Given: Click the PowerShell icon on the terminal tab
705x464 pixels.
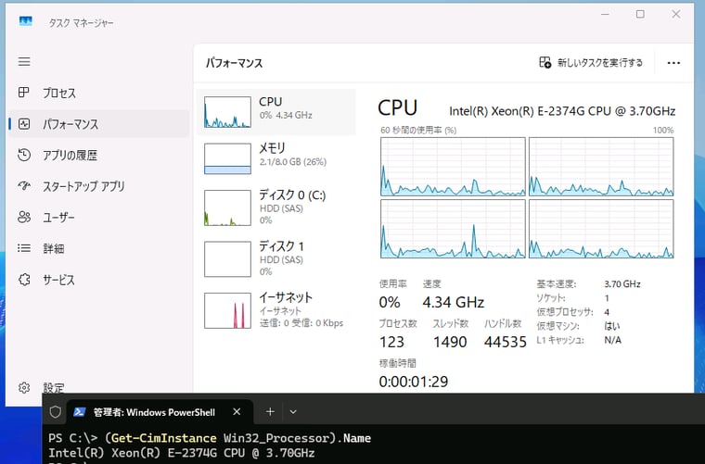Looking at the screenshot, I should coord(80,412).
